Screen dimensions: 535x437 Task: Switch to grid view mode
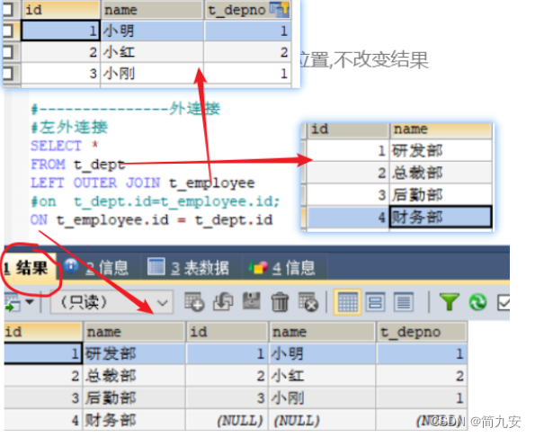click(347, 302)
